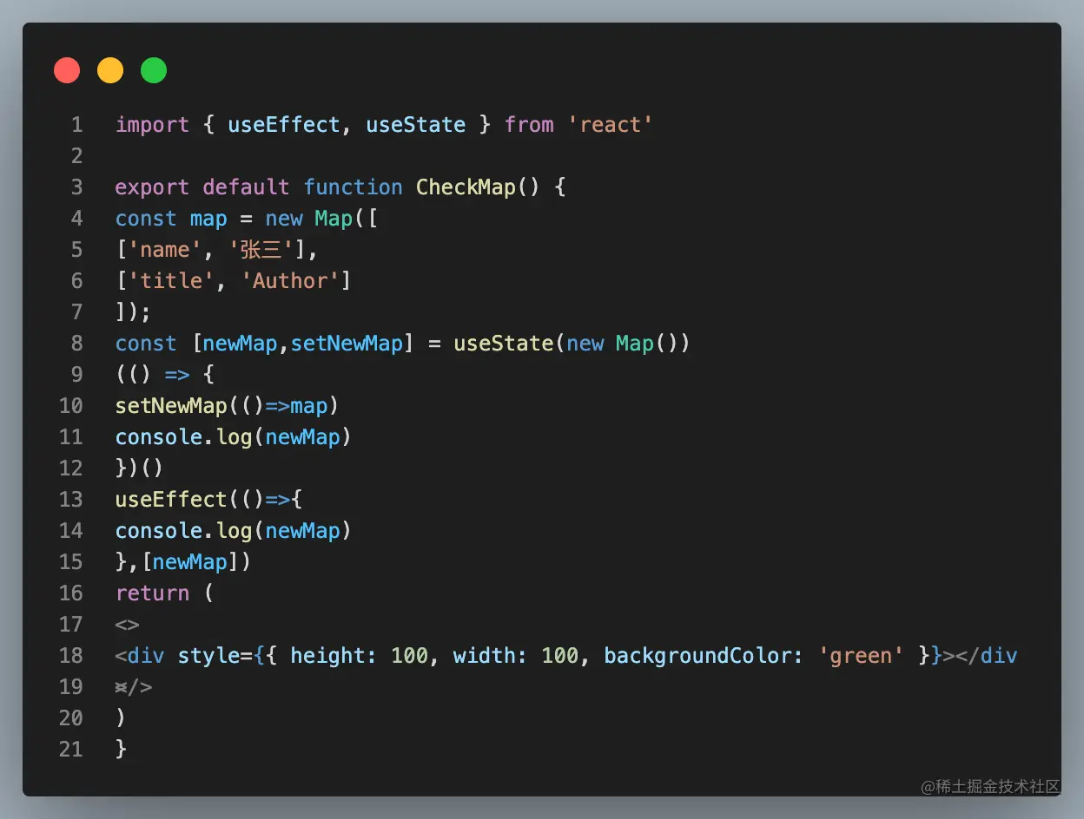Click the useEffect call on line 13

[x=171, y=500]
